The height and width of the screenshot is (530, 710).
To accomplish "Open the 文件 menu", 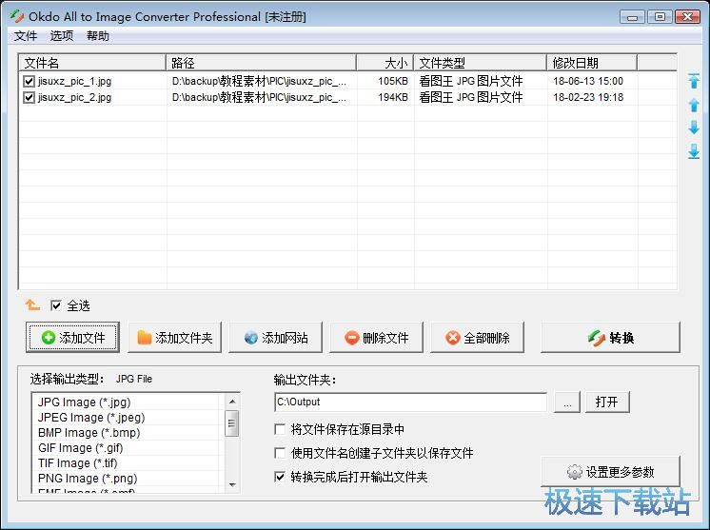I will point(26,36).
